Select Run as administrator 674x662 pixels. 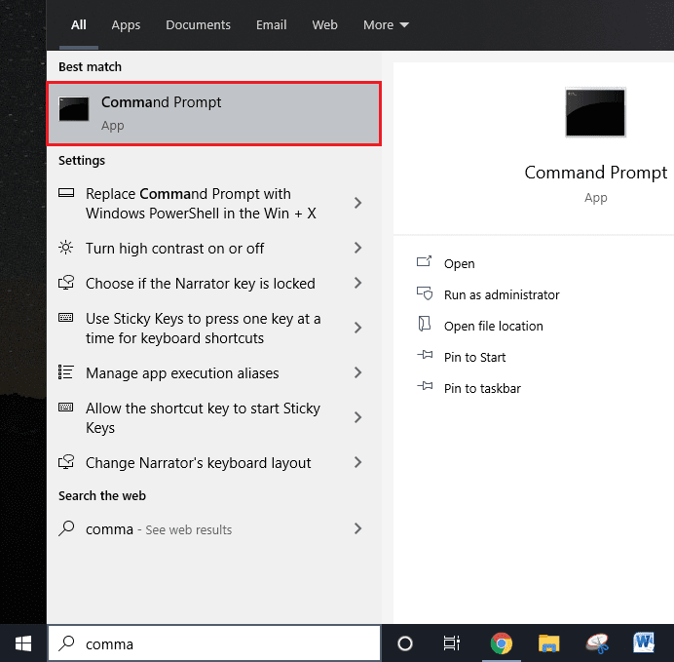click(501, 294)
